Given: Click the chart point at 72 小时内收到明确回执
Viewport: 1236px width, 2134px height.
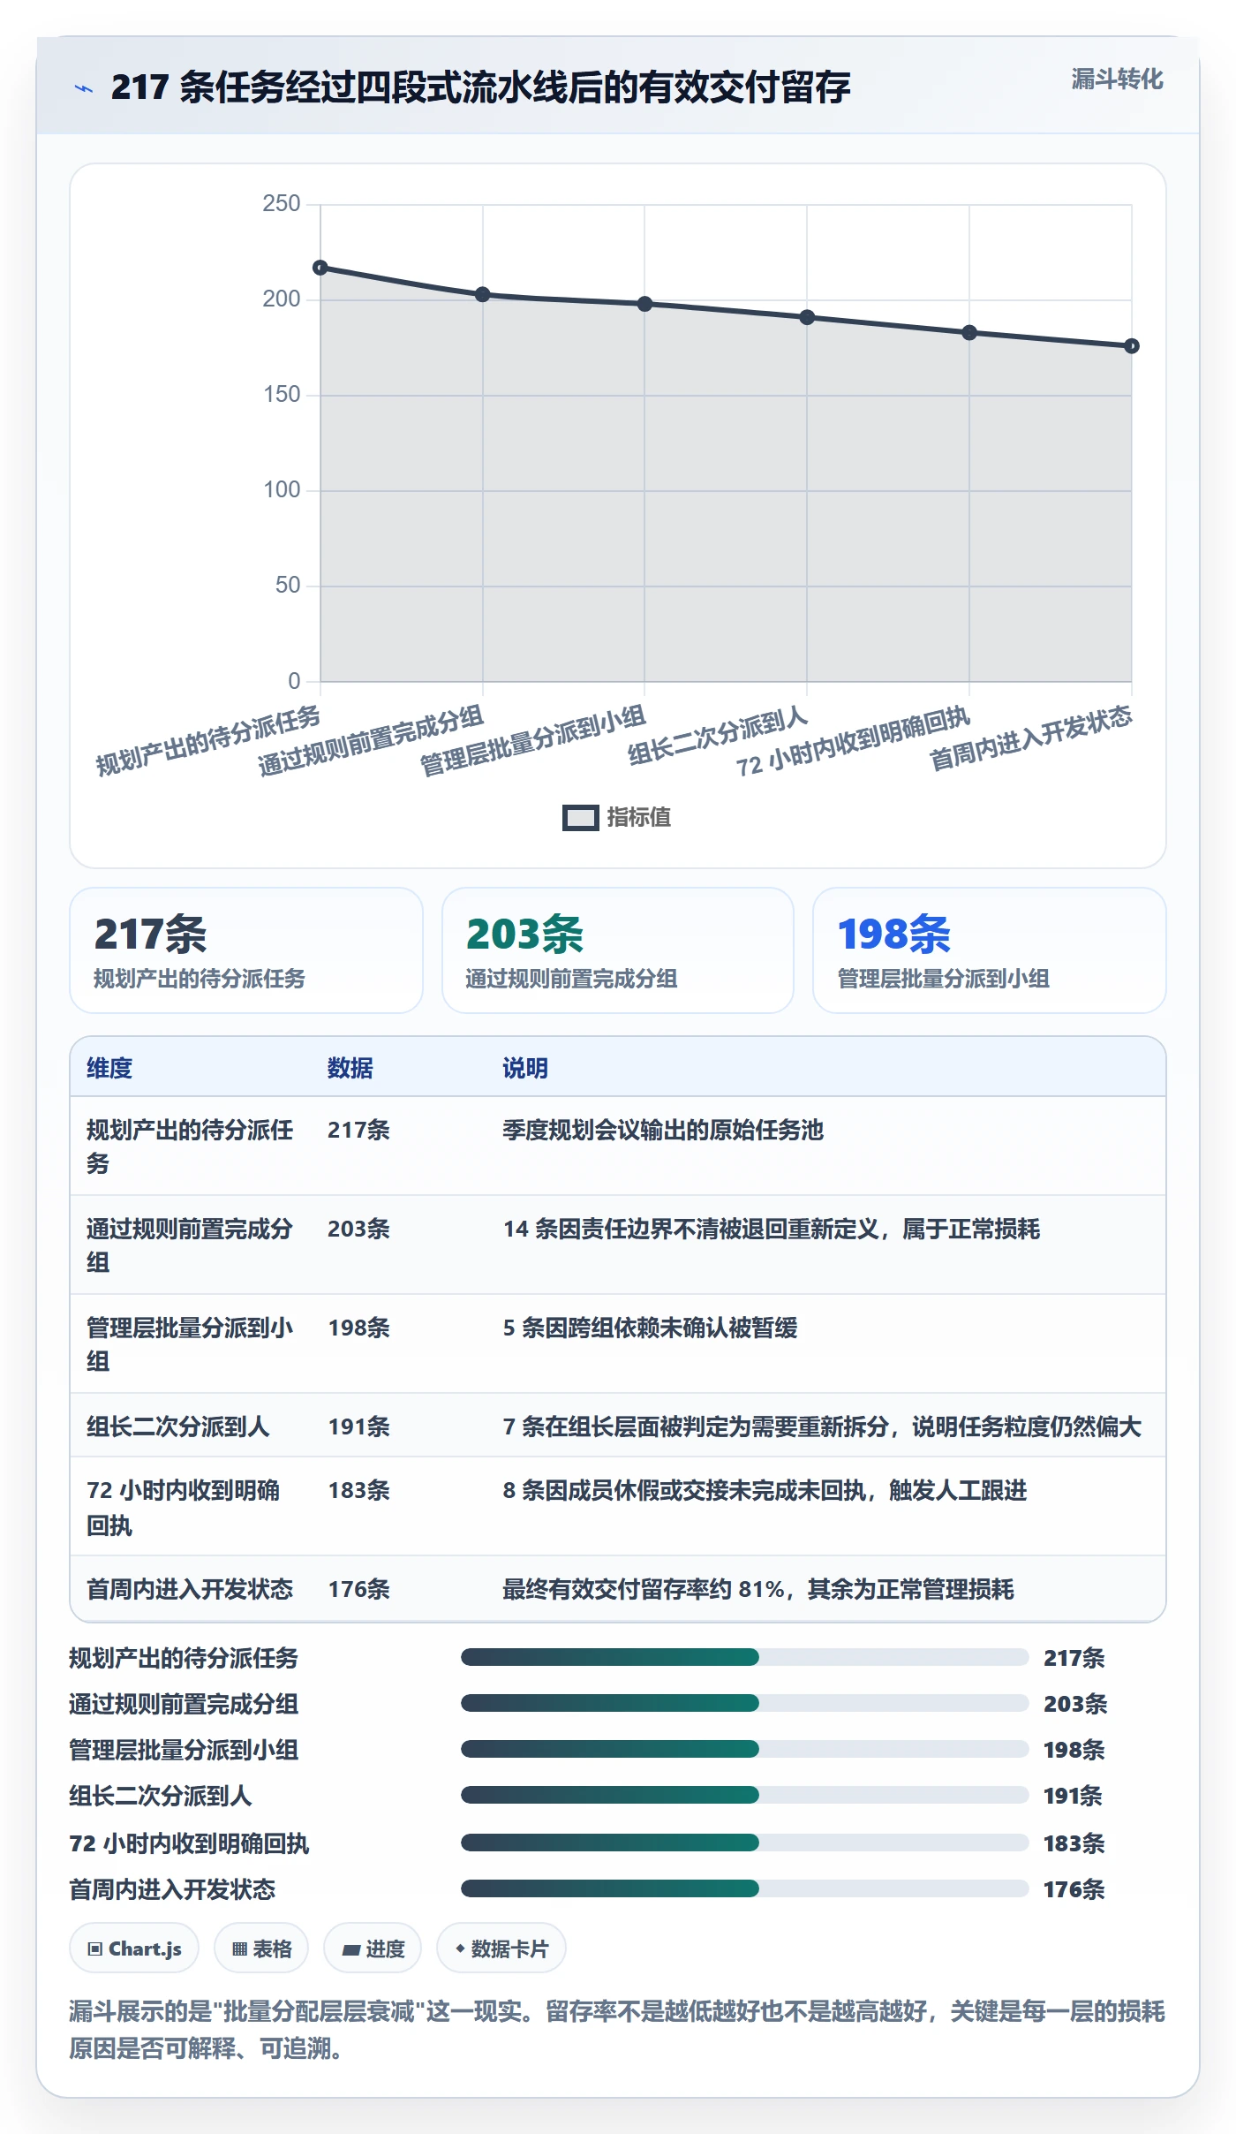Looking at the screenshot, I should (x=969, y=333).
